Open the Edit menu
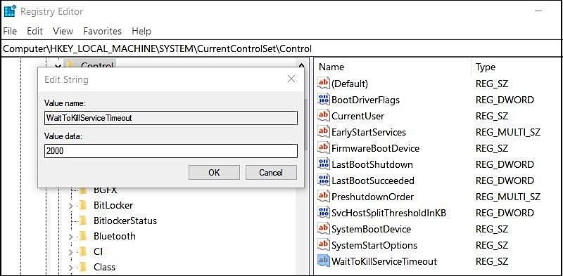The width and height of the screenshot is (563, 276). click(x=34, y=31)
